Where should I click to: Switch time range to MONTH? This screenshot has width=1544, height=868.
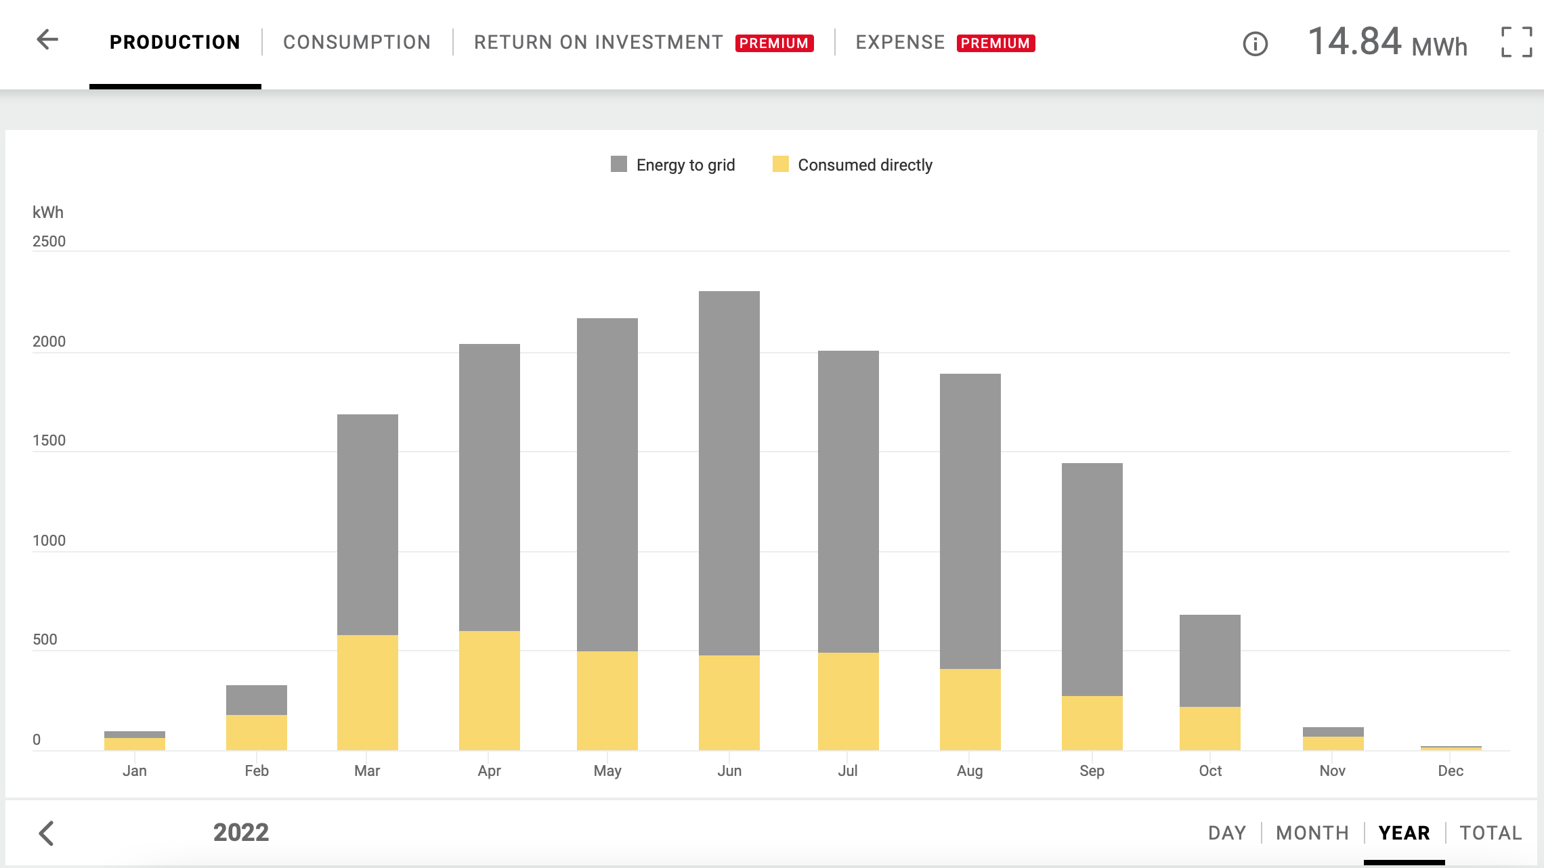click(1312, 833)
